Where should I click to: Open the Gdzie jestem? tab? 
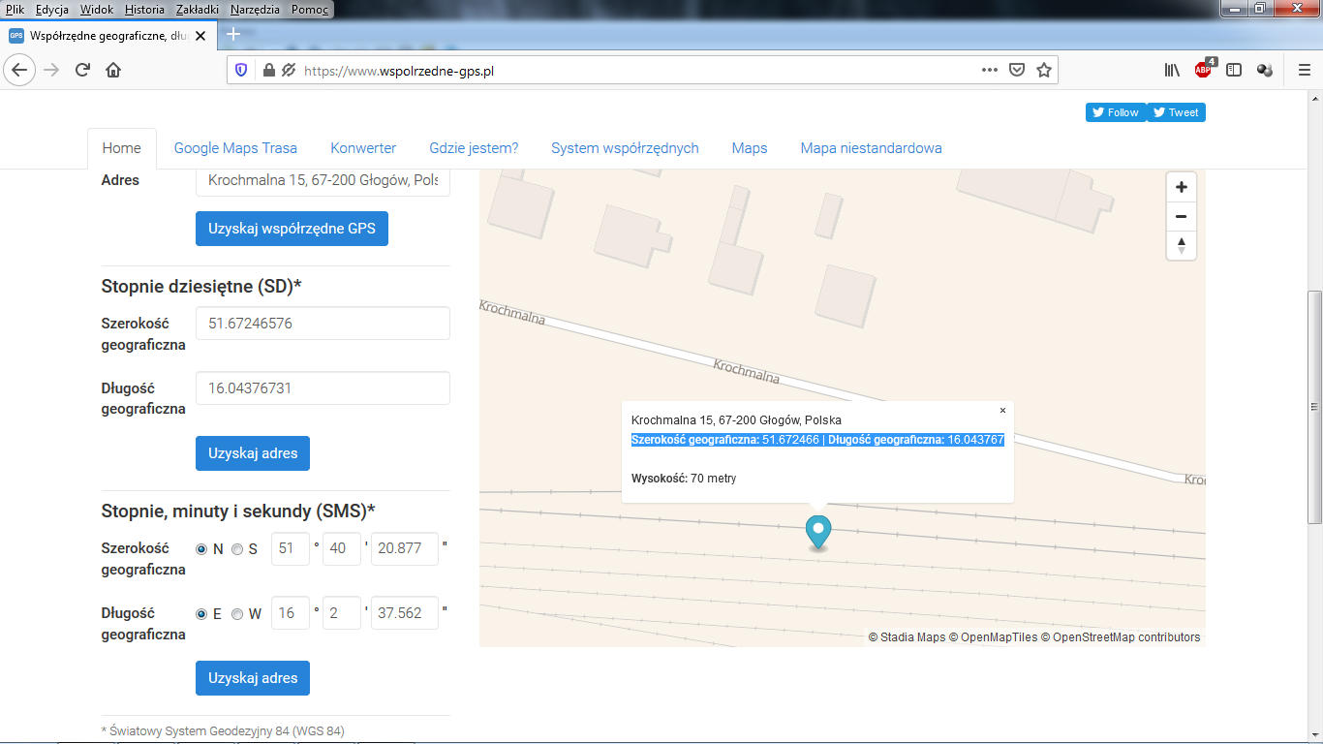click(x=474, y=148)
